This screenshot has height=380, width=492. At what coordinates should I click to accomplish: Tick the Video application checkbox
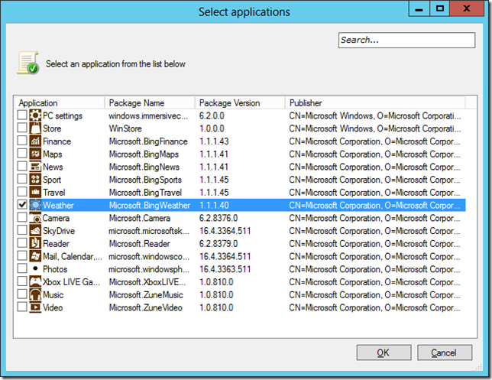click(x=22, y=307)
